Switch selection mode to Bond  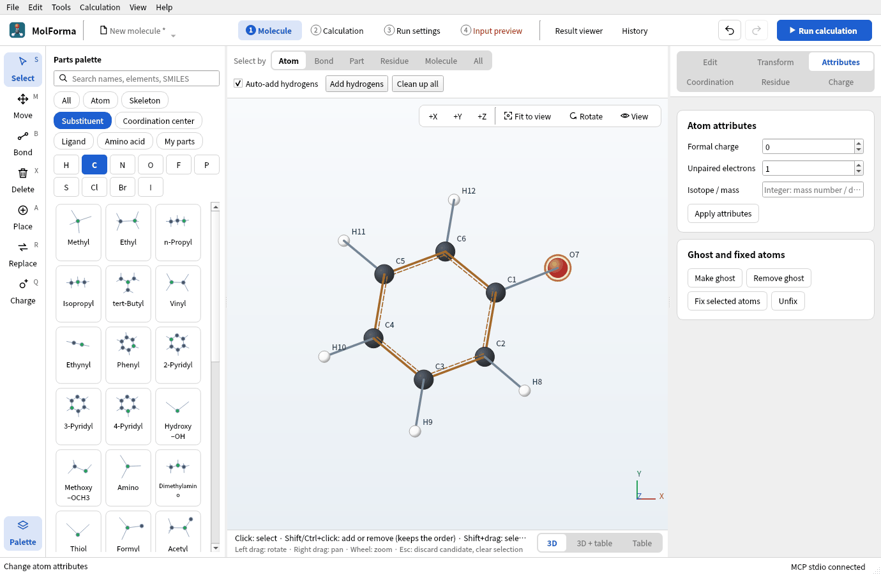click(324, 61)
